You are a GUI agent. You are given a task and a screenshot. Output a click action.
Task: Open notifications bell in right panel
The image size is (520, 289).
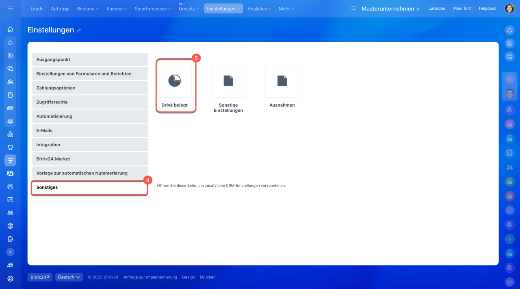[509, 30]
